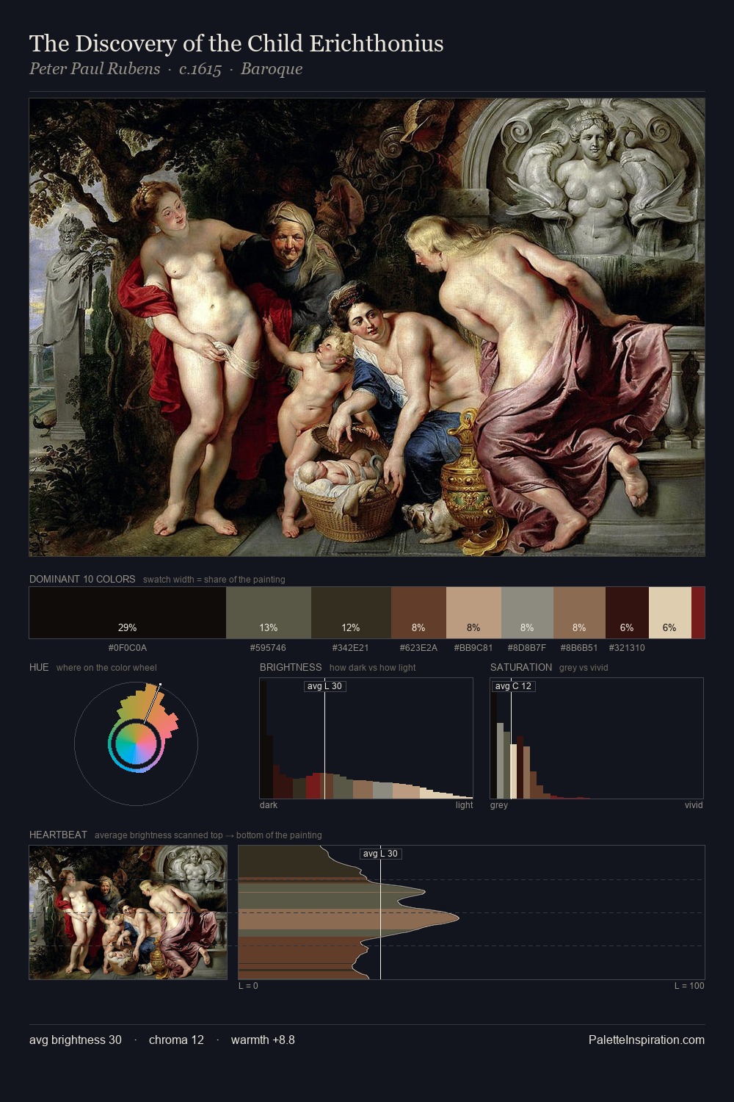Select the olive-grey 13% swatch
Screen dimensions: 734x1102
click(x=269, y=613)
